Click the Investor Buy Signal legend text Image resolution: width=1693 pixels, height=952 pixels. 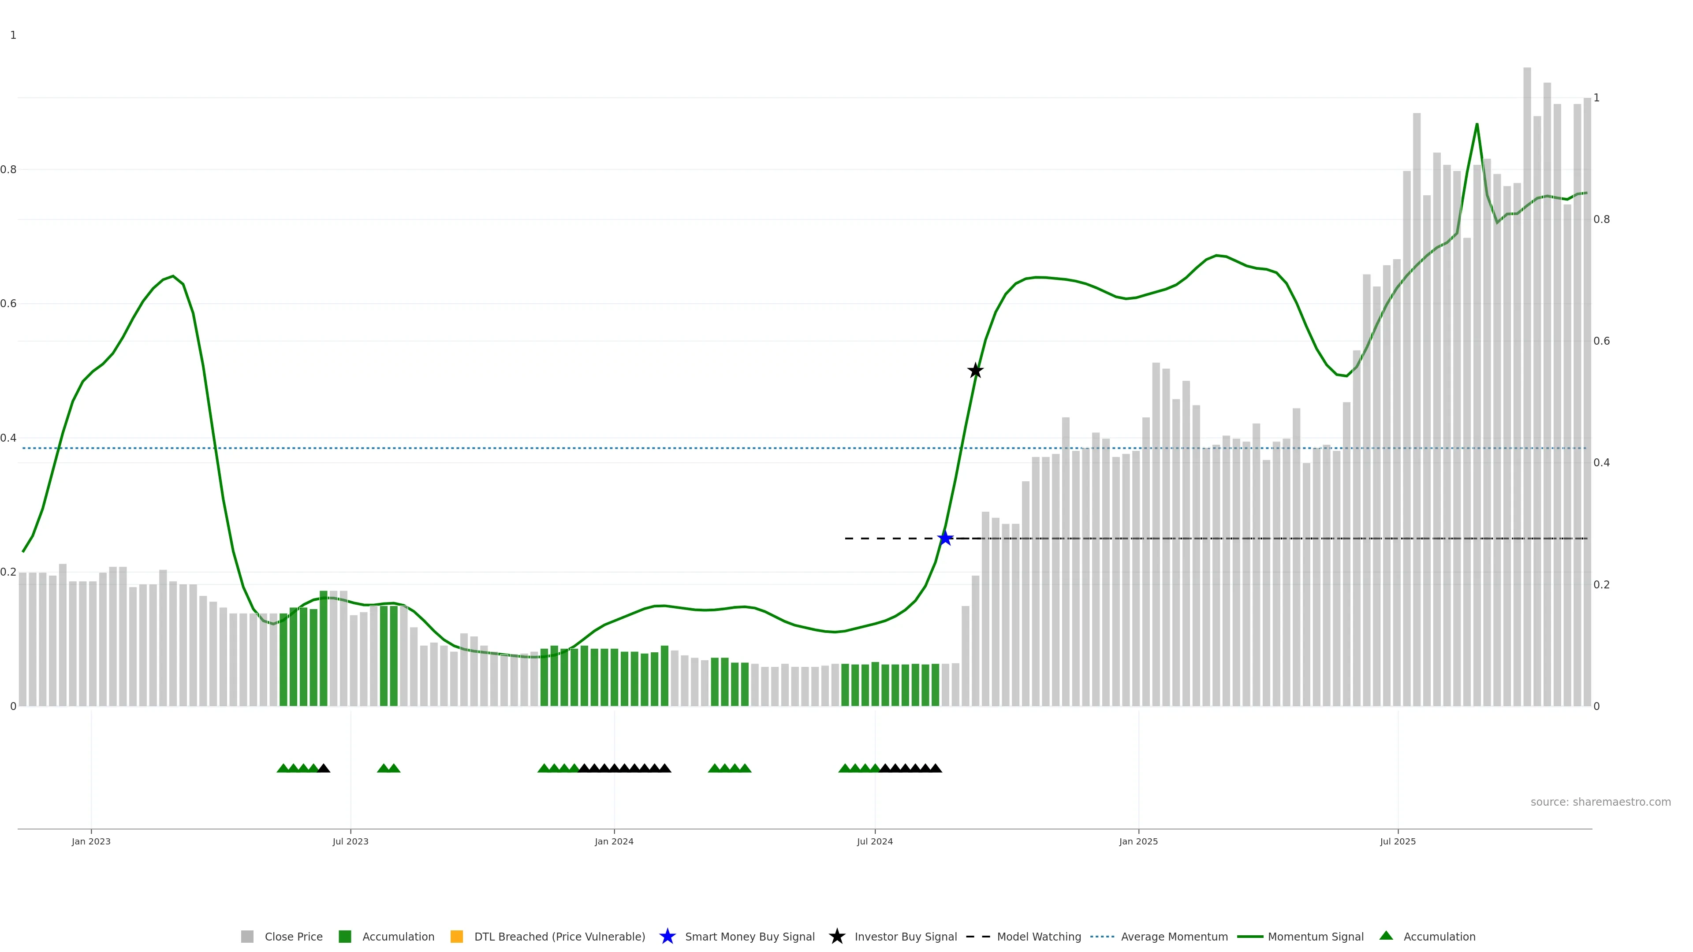click(x=905, y=936)
